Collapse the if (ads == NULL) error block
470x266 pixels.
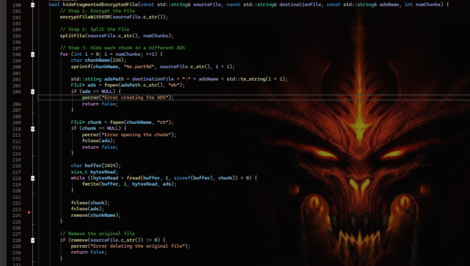point(33,91)
